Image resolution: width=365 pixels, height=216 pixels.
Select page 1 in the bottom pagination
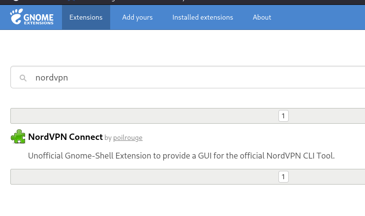point(283,177)
